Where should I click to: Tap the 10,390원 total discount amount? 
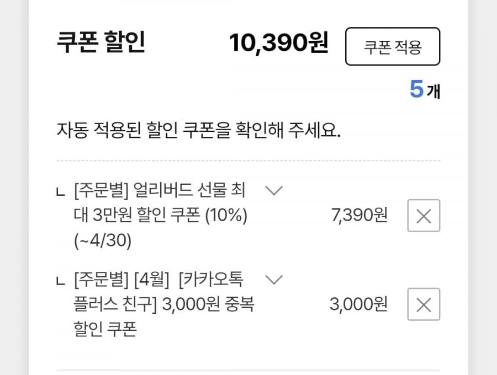pyautogui.click(x=279, y=43)
